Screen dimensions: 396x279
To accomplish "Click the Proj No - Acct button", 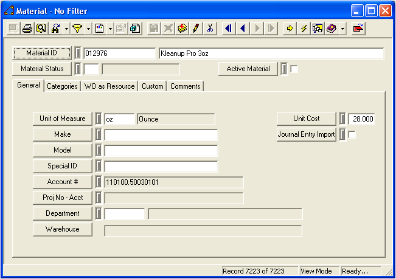I will pos(63,198).
